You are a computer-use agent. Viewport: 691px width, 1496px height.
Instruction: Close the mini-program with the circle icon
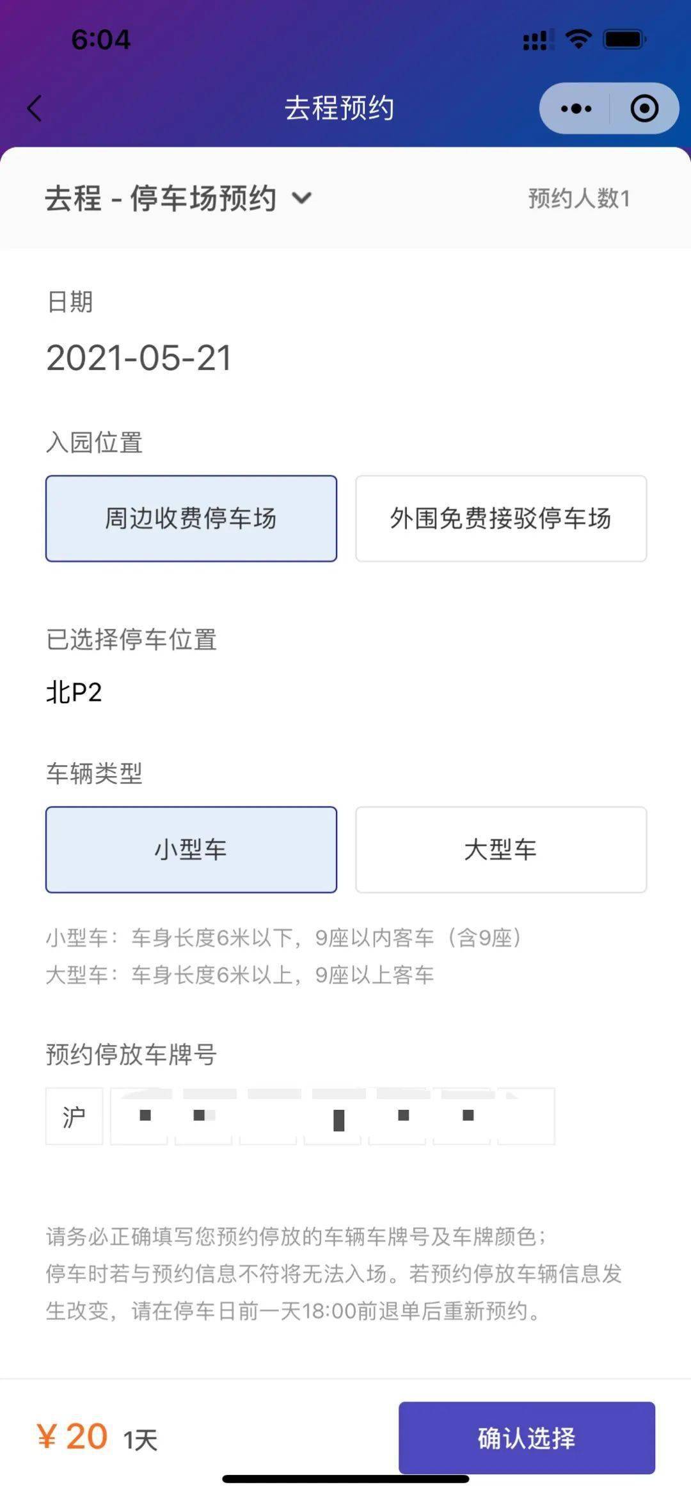tap(644, 108)
